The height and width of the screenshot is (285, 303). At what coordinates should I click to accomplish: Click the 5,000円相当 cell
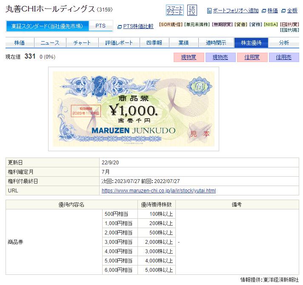pyautogui.click(x=120, y=261)
